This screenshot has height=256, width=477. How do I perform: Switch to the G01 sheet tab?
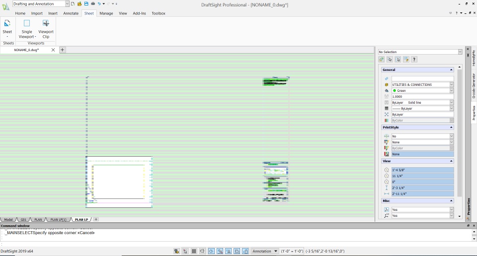click(23, 219)
